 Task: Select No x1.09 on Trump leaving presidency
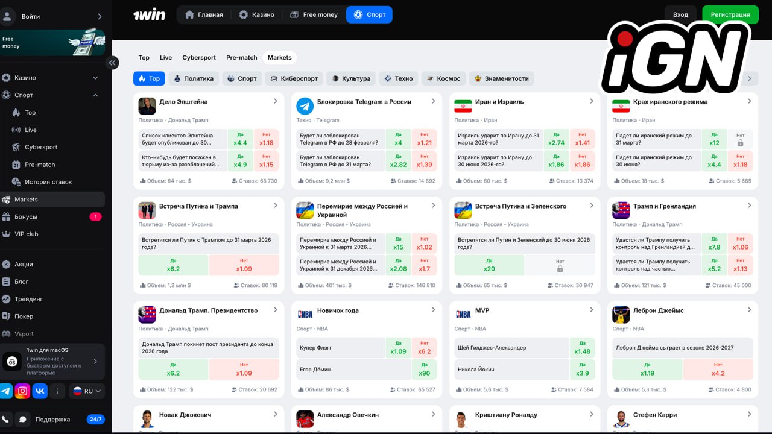244,369
